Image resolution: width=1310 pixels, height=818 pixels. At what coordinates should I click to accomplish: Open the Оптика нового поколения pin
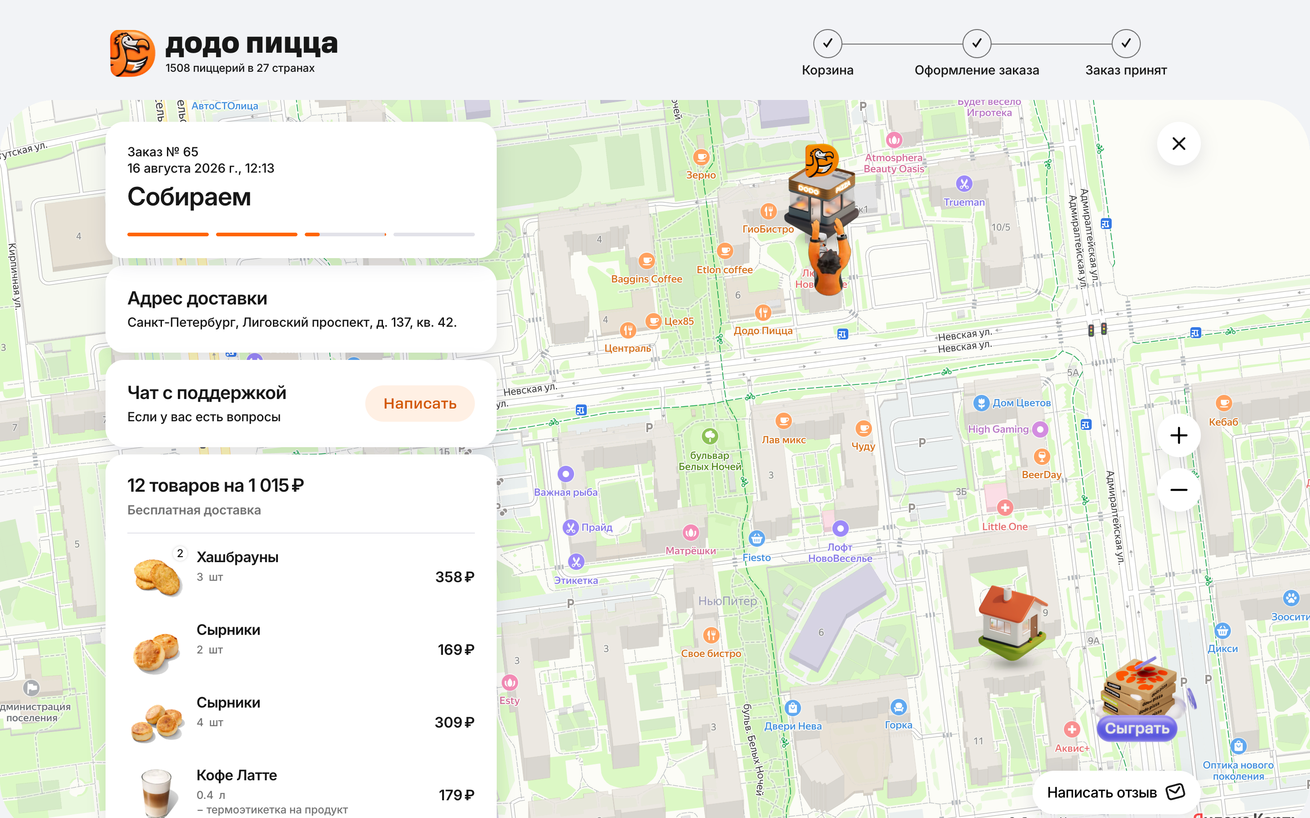(x=1238, y=747)
